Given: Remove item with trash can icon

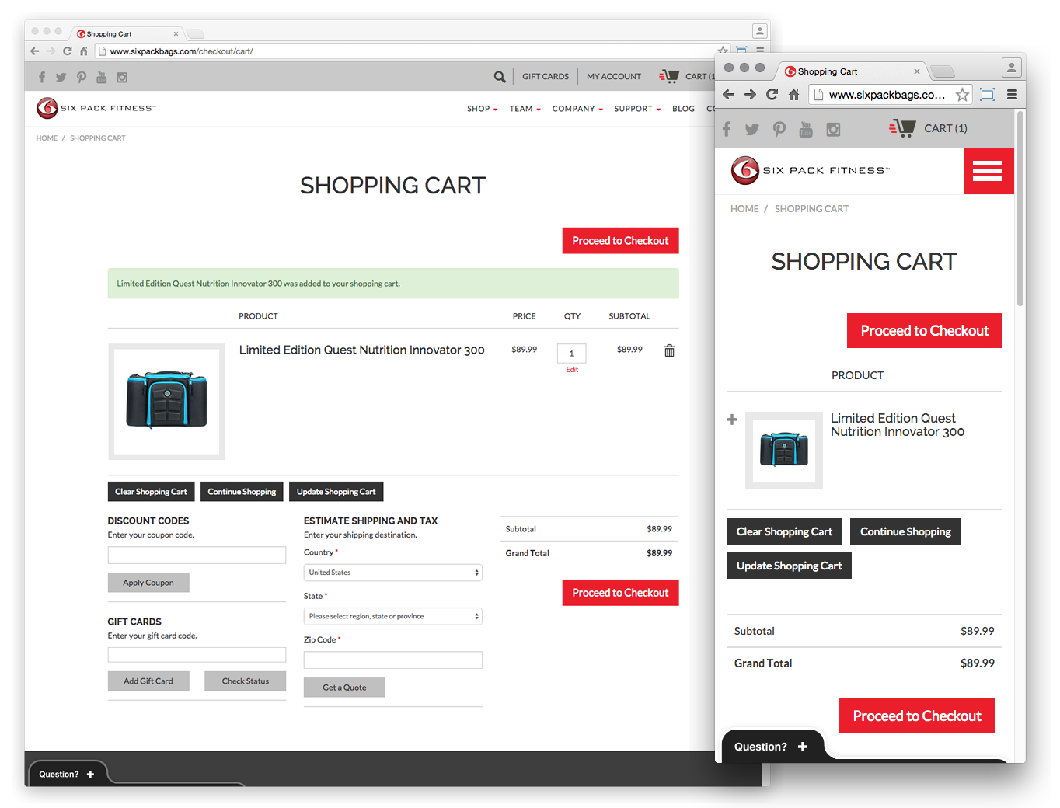Looking at the screenshot, I should click(x=669, y=350).
